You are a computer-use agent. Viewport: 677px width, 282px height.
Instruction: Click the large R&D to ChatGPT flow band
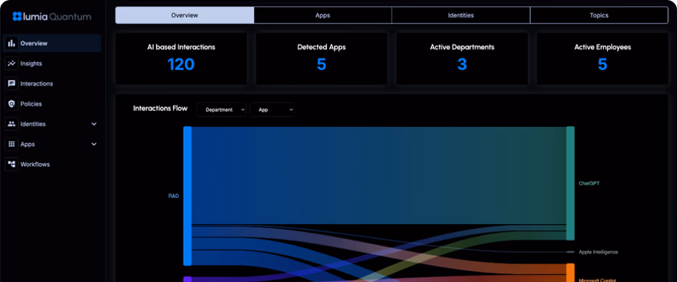click(x=379, y=175)
